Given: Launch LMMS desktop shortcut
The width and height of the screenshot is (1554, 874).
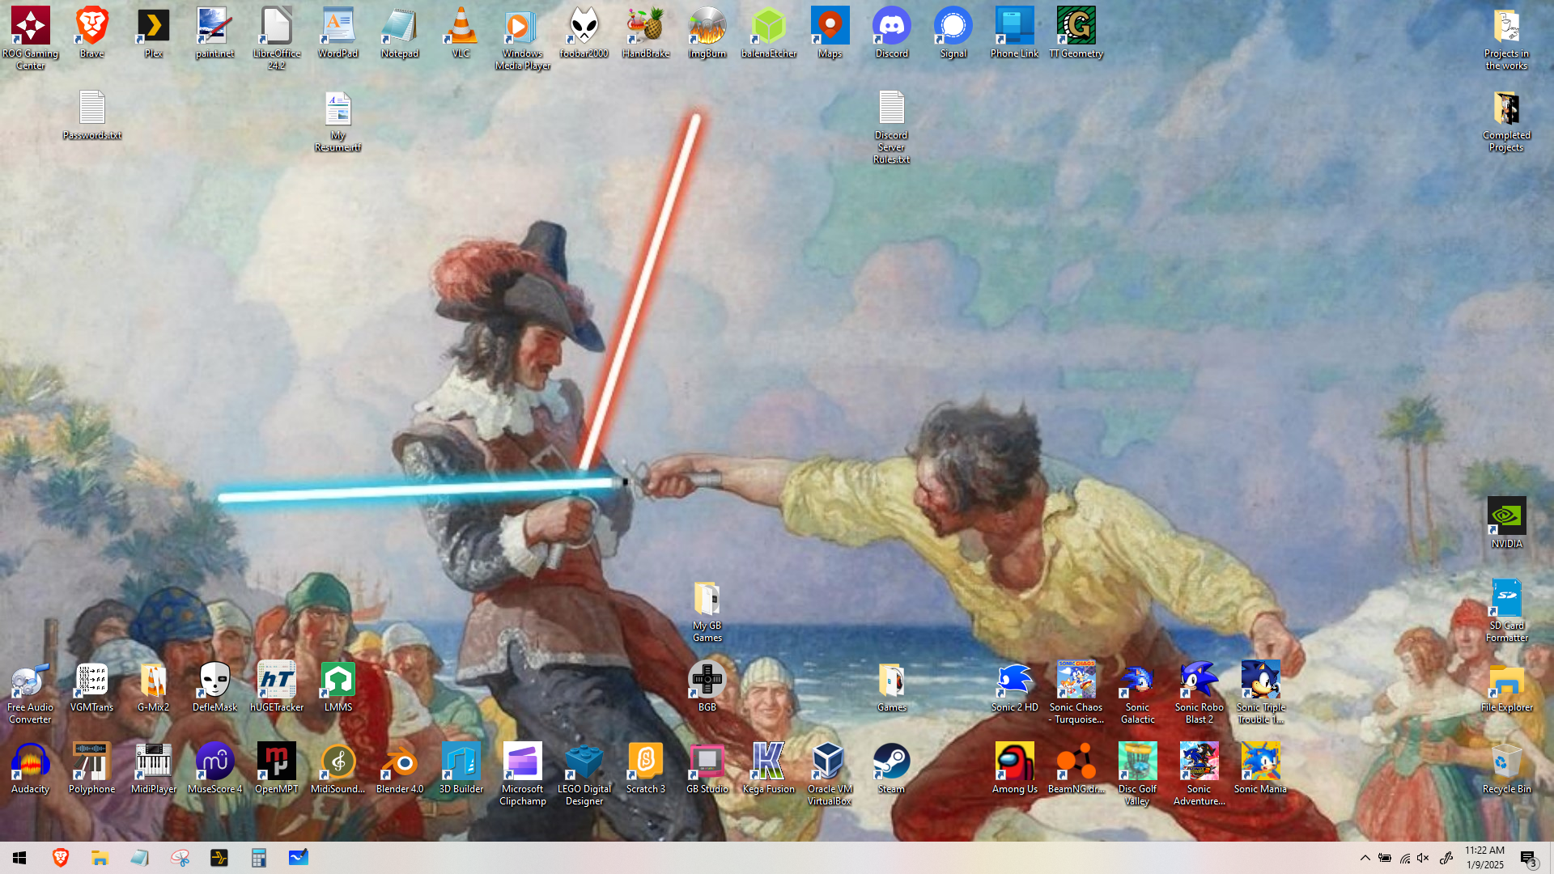Looking at the screenshot, I should click(338, 686).
